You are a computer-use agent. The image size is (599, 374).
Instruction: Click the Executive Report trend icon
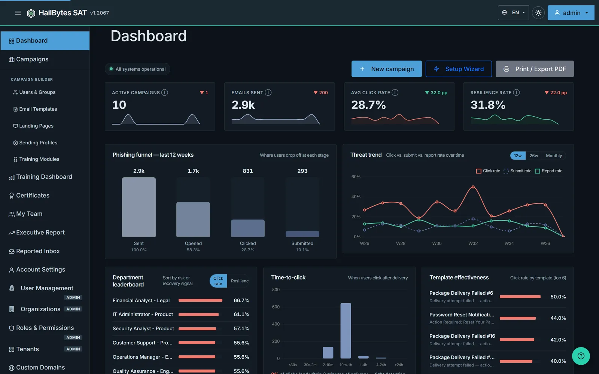pos(12,233)
